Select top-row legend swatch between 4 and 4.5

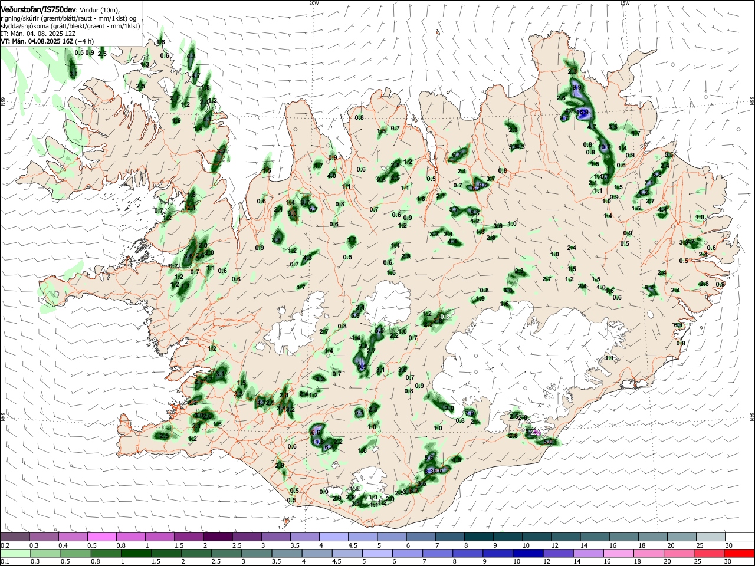(x=334, y=537)
